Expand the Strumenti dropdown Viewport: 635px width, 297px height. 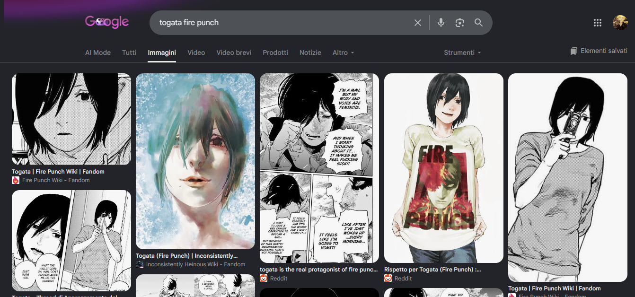tap(462, 52)
